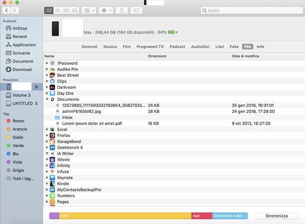Select the Firefox app icon
The image size is (305, 224).
[52, 135]
